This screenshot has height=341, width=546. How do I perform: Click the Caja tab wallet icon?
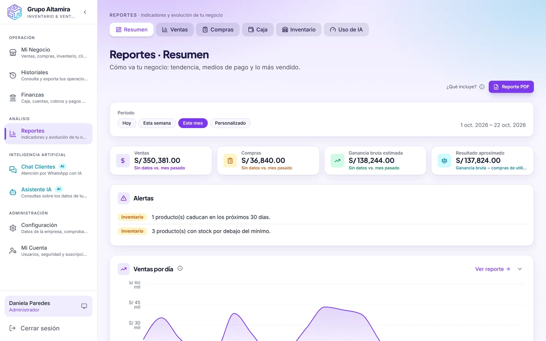pos(251,30)
